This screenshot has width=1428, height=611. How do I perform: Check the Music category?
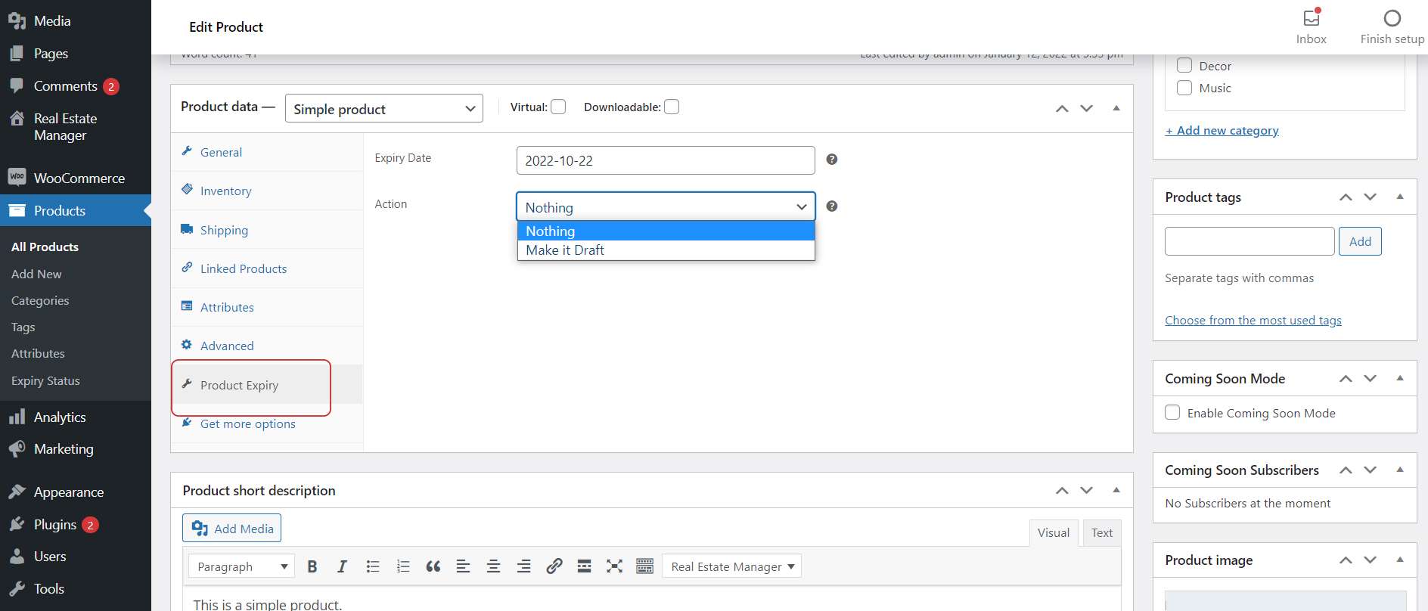click(x=1184, y=88)
